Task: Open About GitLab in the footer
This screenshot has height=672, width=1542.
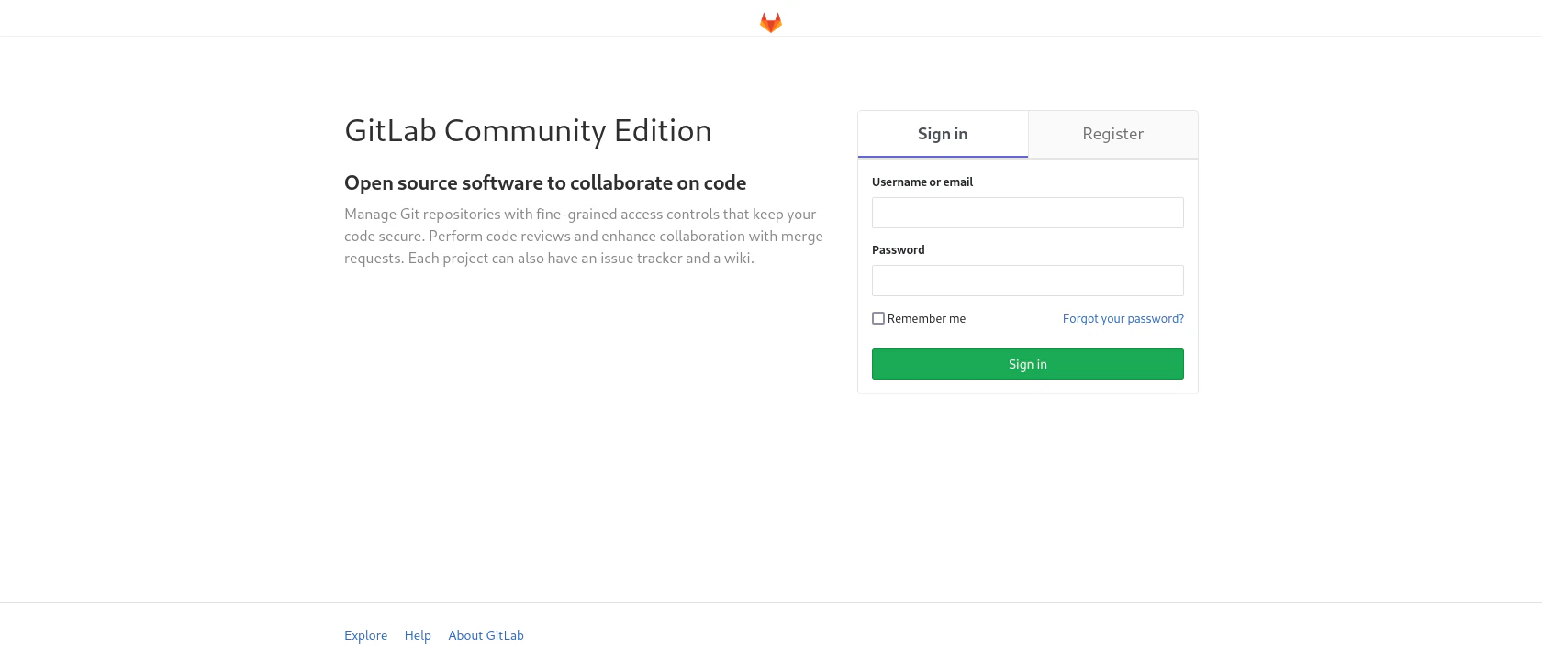Action: click(486, 635)
